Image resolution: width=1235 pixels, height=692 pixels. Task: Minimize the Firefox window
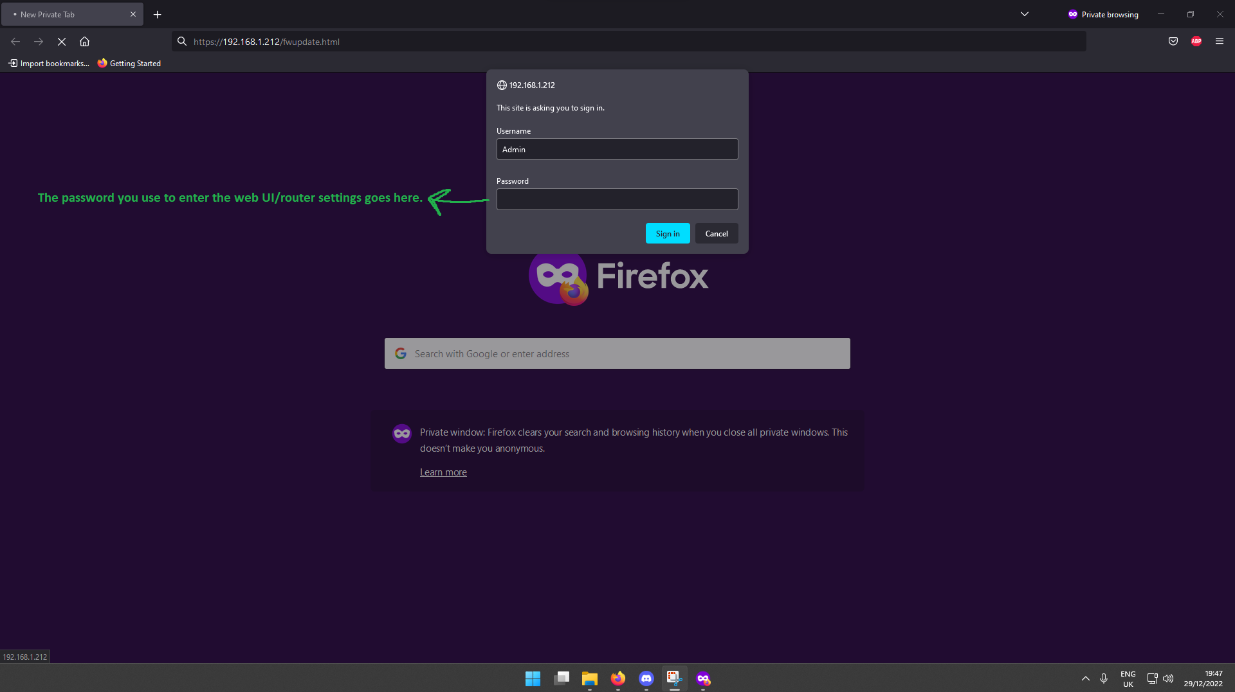(1161, 14)
